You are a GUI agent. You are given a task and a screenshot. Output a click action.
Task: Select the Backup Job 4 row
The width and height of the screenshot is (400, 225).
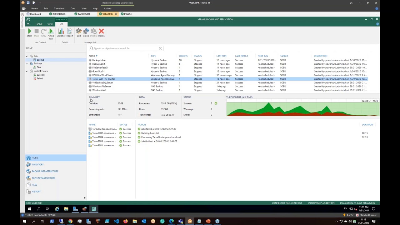[227, 60]
